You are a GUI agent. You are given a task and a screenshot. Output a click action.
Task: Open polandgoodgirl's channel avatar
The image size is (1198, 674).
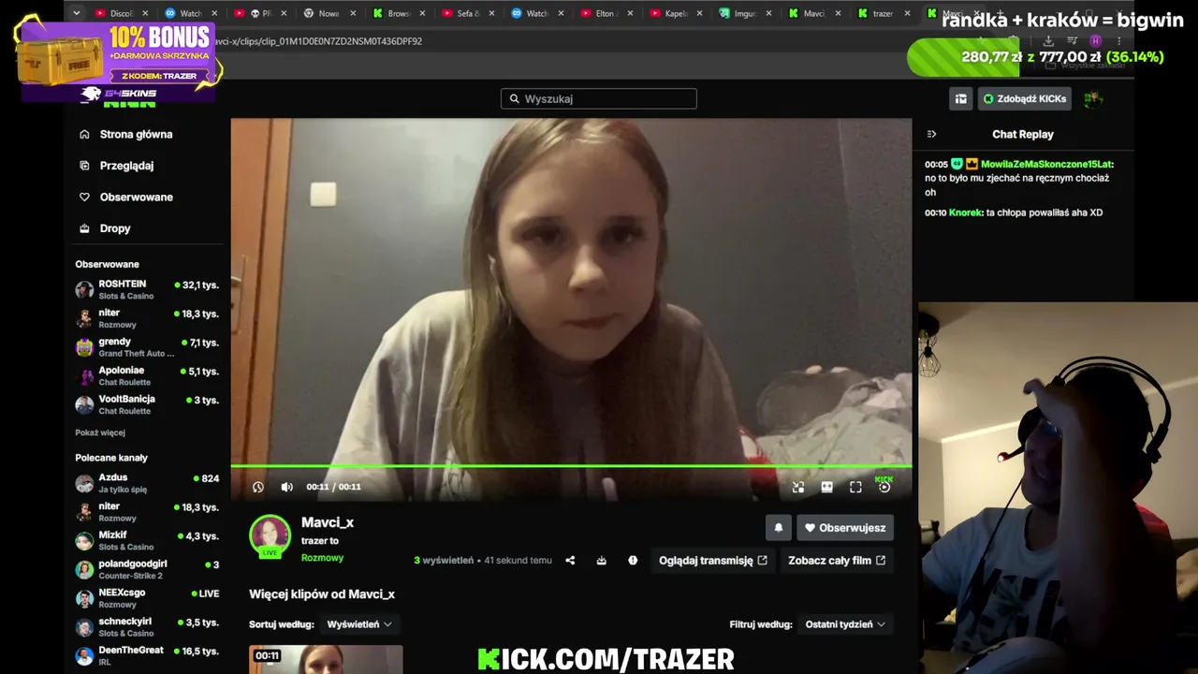[x=85, y=569]
